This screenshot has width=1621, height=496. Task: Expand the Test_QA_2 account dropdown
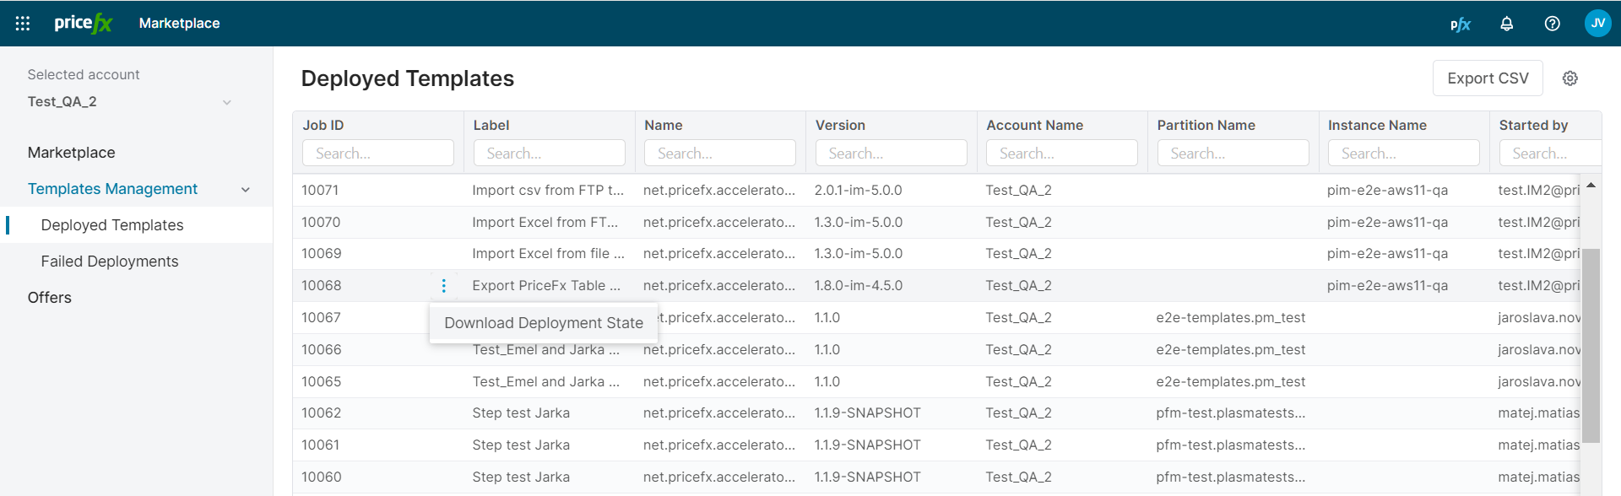point(226,102)
